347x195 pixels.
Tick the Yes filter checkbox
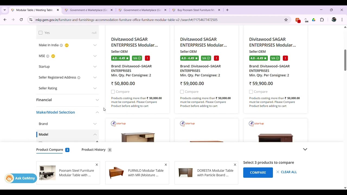coord(40,33)
